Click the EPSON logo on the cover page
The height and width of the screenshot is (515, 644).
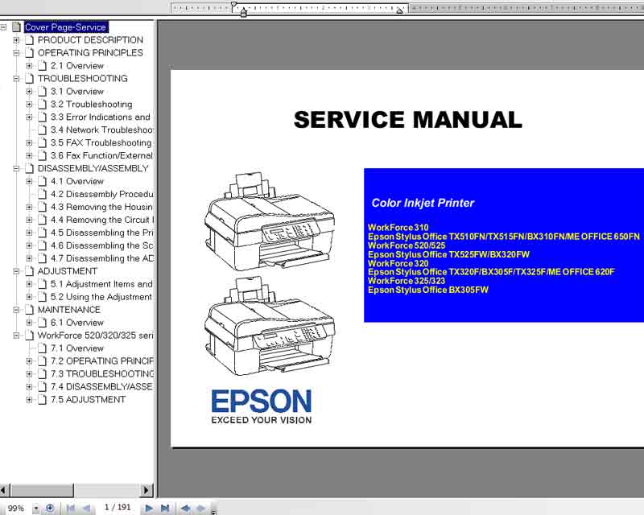tap(261, 402)
